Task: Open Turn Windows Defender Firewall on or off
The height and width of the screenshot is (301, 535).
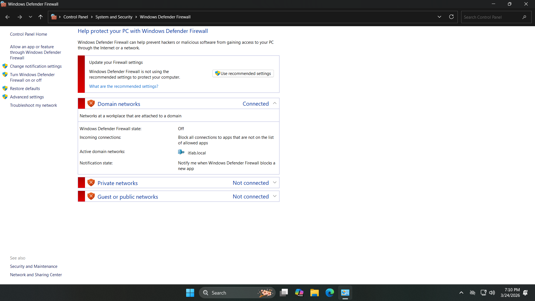Action: click(x=32, y=77)
